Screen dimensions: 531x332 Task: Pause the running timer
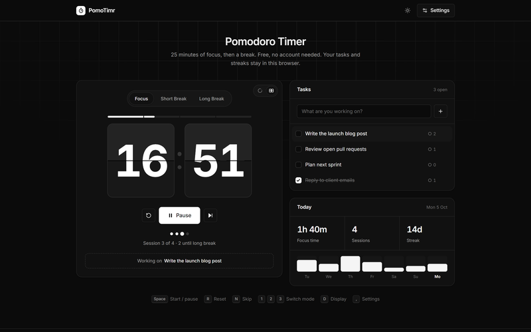click(x=179, y=215)
